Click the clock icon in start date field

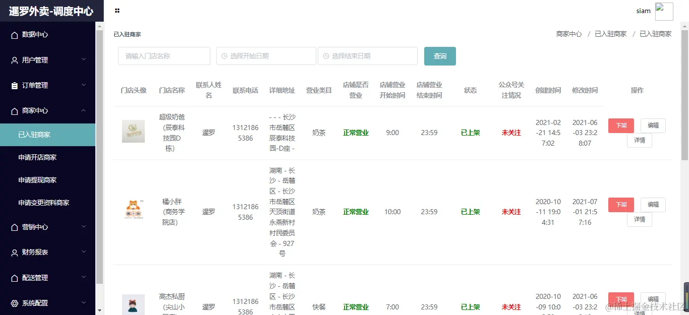224,56
